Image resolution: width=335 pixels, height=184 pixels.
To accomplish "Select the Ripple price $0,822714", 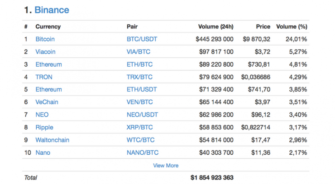I will pyautogui.click(x=256, y=128).
